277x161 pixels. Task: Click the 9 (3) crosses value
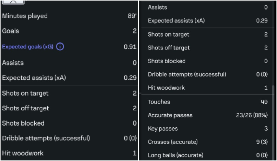[x=262, y=142]
